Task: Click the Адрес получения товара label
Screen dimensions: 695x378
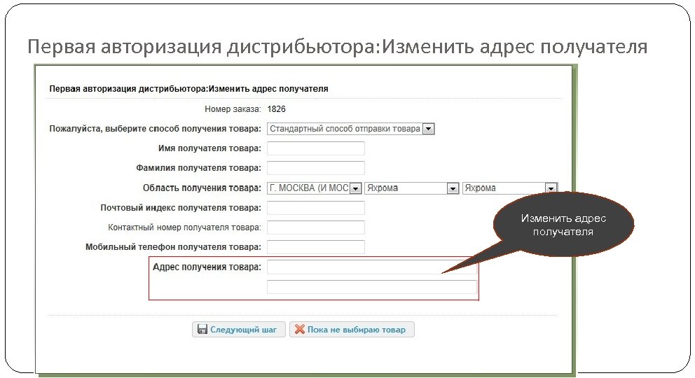Action: click(207, 267)
